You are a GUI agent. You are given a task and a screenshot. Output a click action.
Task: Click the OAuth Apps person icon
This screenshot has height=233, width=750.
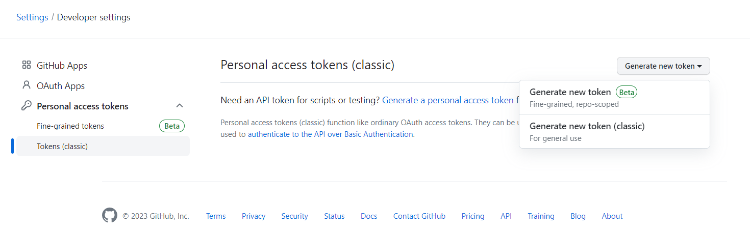(x=27, y=85)
